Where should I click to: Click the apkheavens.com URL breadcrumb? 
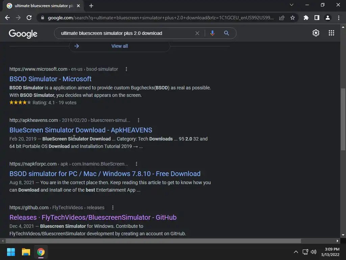tap(70, 120)
